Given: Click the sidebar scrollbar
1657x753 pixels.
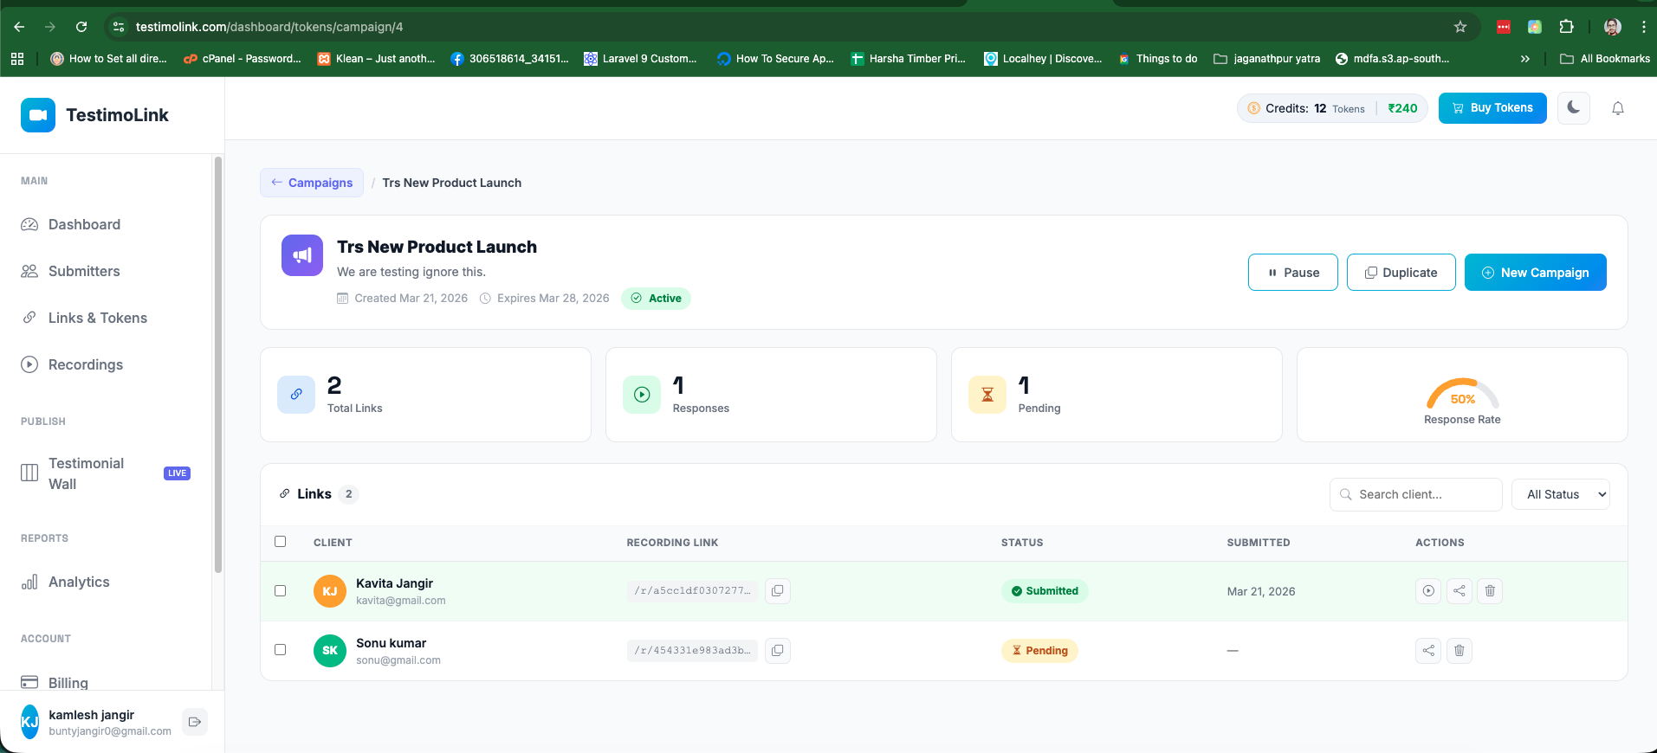Looking at the screenshot, I should pos(218,364).
